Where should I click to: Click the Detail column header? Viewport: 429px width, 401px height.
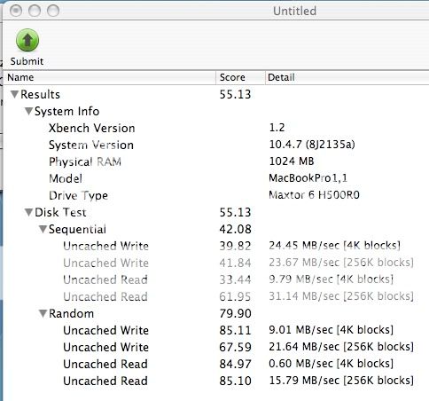click(x=347, y=77)
